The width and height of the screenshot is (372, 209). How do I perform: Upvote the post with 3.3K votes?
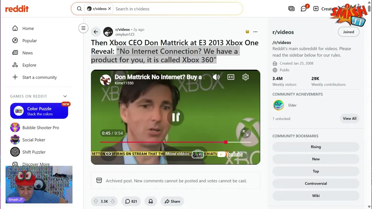click(x=96, y=201)
